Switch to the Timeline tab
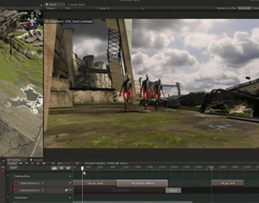 [13, 159]
